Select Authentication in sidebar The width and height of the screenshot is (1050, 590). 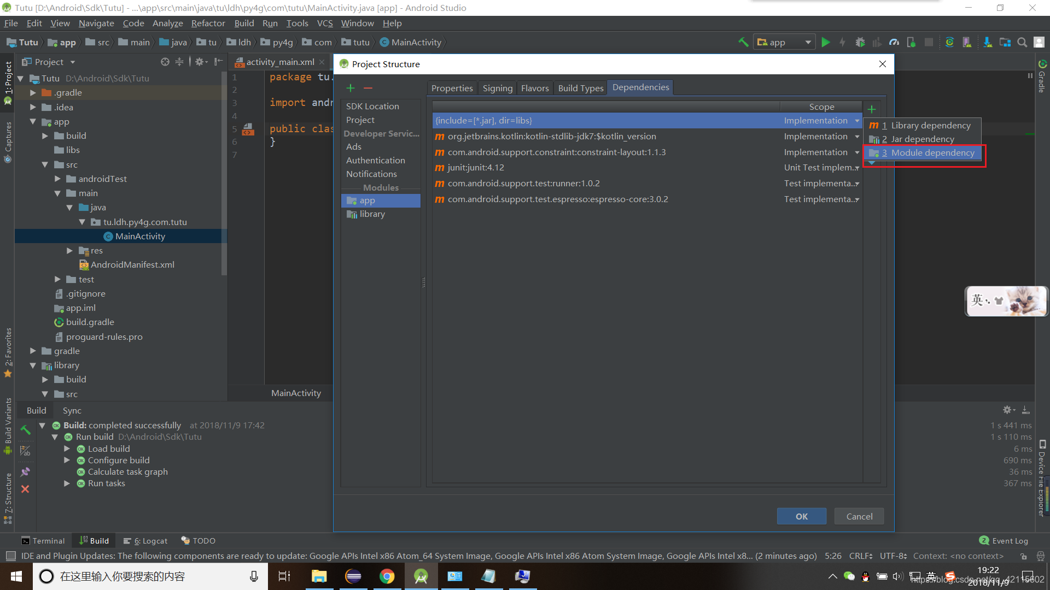pyautogui.click(x=375, y=161)
